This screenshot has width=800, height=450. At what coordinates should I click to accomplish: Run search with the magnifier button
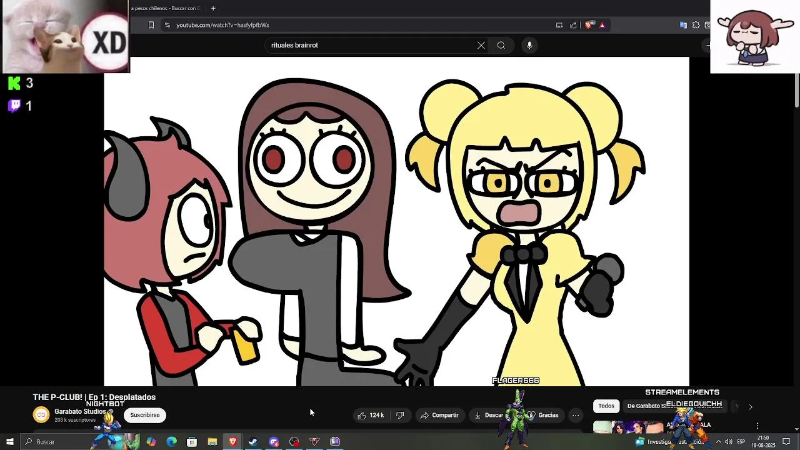501,45
